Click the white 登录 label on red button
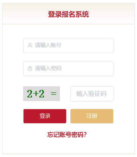Screen dimensions: 137x157 45,116
